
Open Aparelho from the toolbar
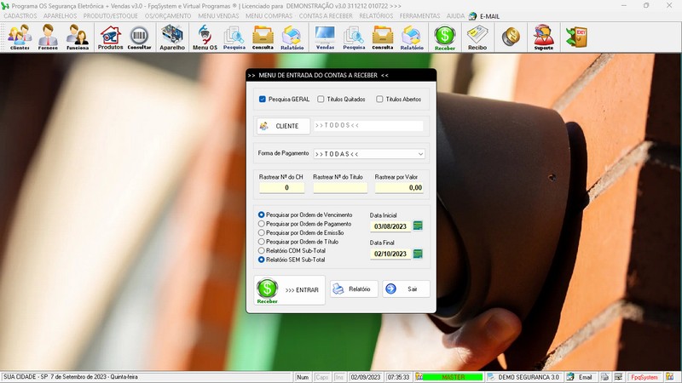click(x=172, y=37)
